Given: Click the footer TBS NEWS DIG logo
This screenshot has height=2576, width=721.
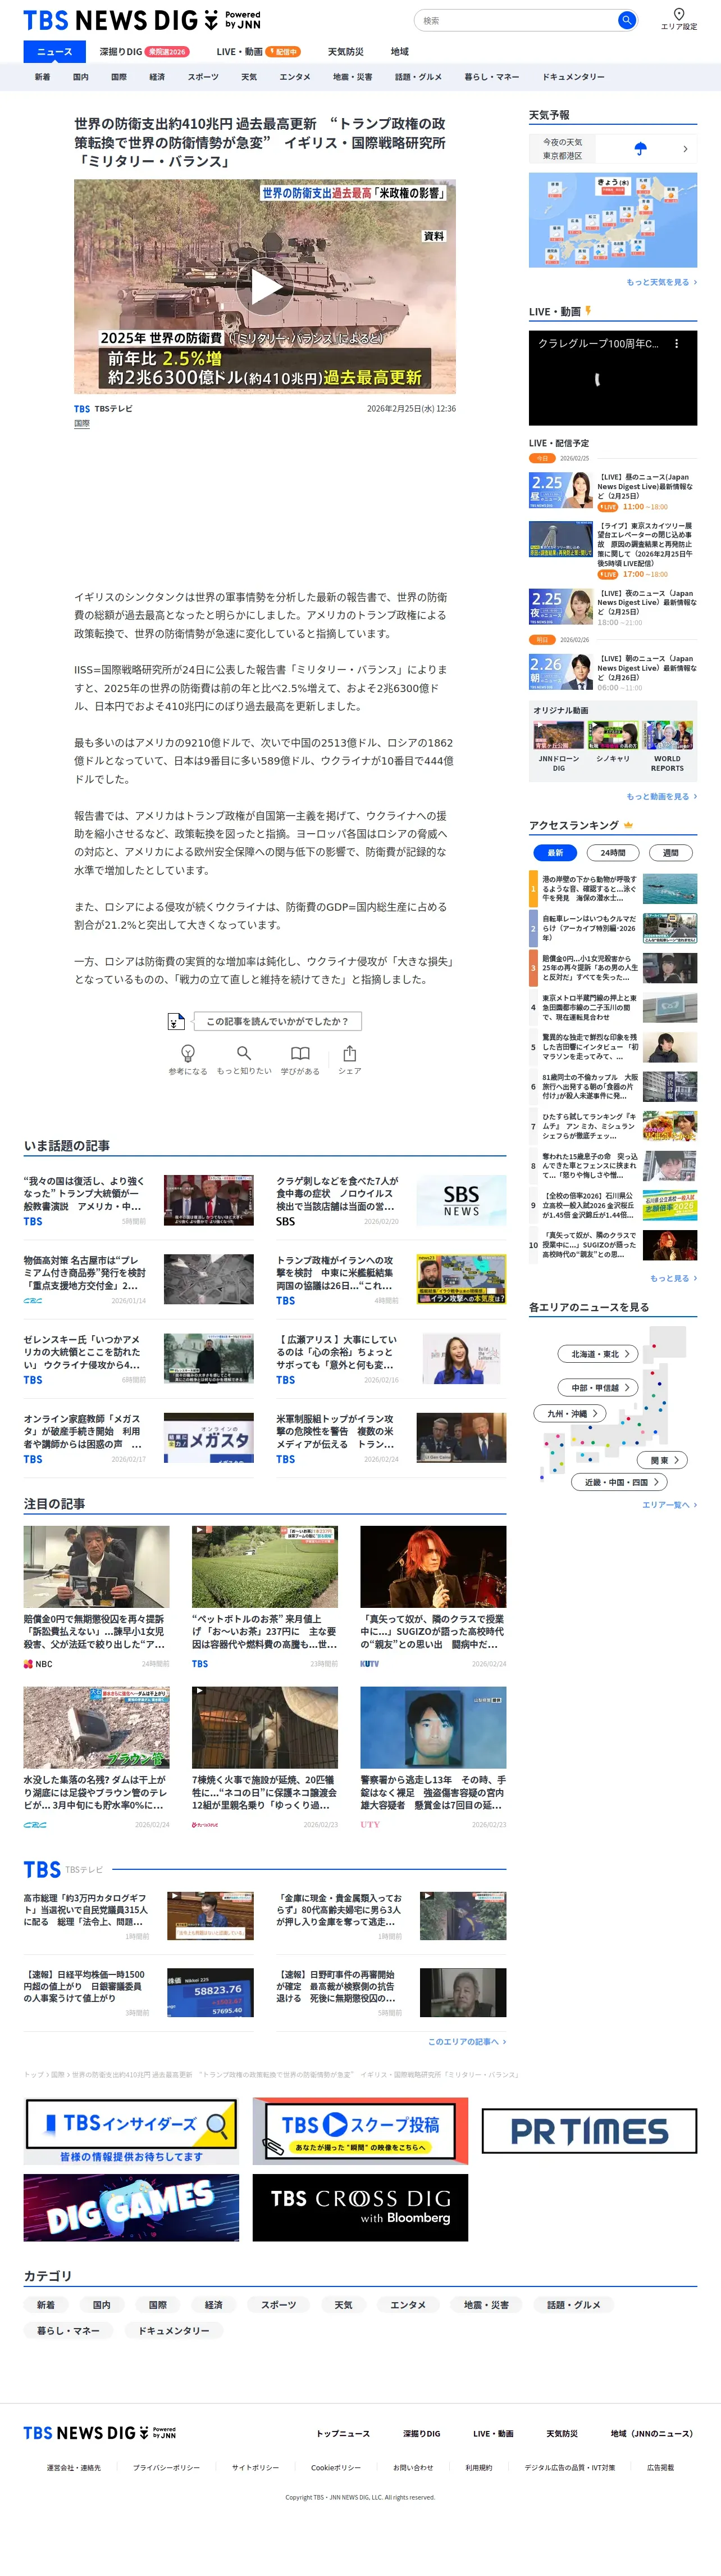Looking at the screenshot, I should click(x=100, y=2433).
